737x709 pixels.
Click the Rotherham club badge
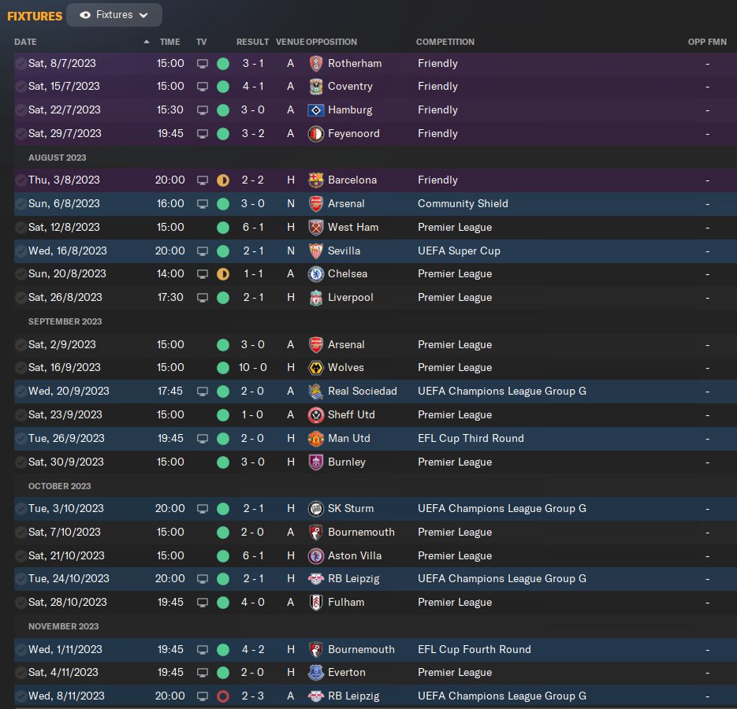316,64
